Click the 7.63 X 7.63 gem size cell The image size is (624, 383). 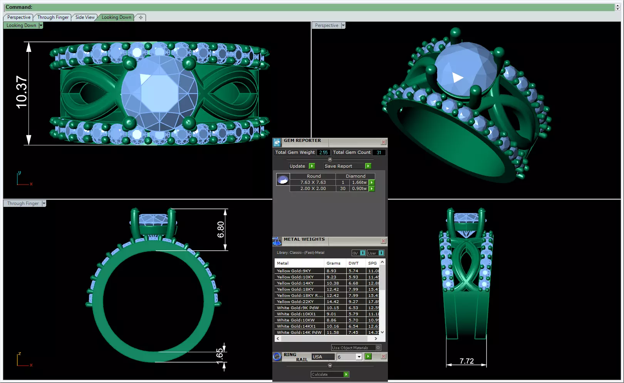[313, 183]
